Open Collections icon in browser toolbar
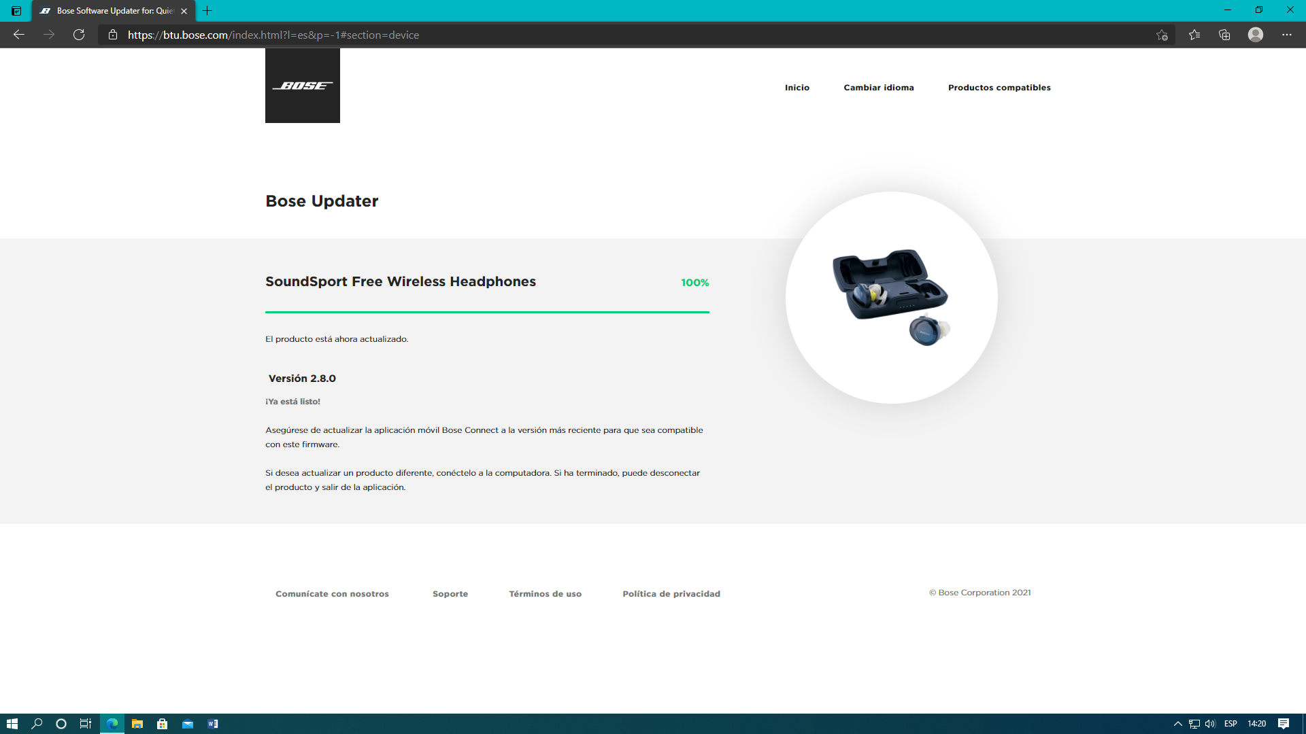The width and height of the screenshot is (1306, 734). (x=1224, y=35)
